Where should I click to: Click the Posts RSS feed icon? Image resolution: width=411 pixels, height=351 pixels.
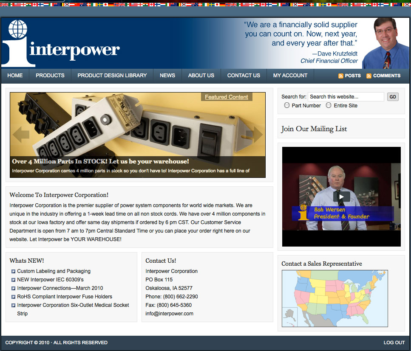pos(341,76)
